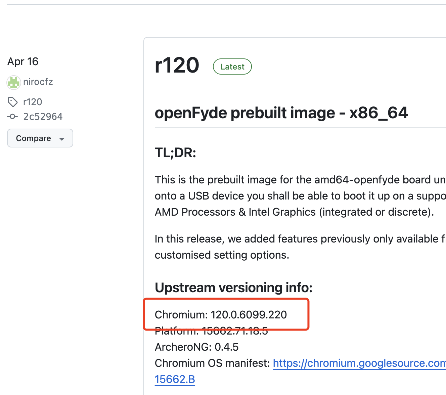Click the tag icon beside r120

point(13,102)
